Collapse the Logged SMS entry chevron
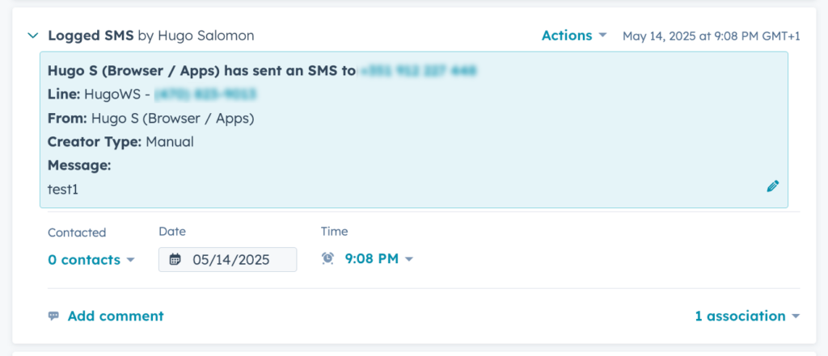The width and height of the screenshot is (828, 356). pyautogui.click(x=33, y=36)
